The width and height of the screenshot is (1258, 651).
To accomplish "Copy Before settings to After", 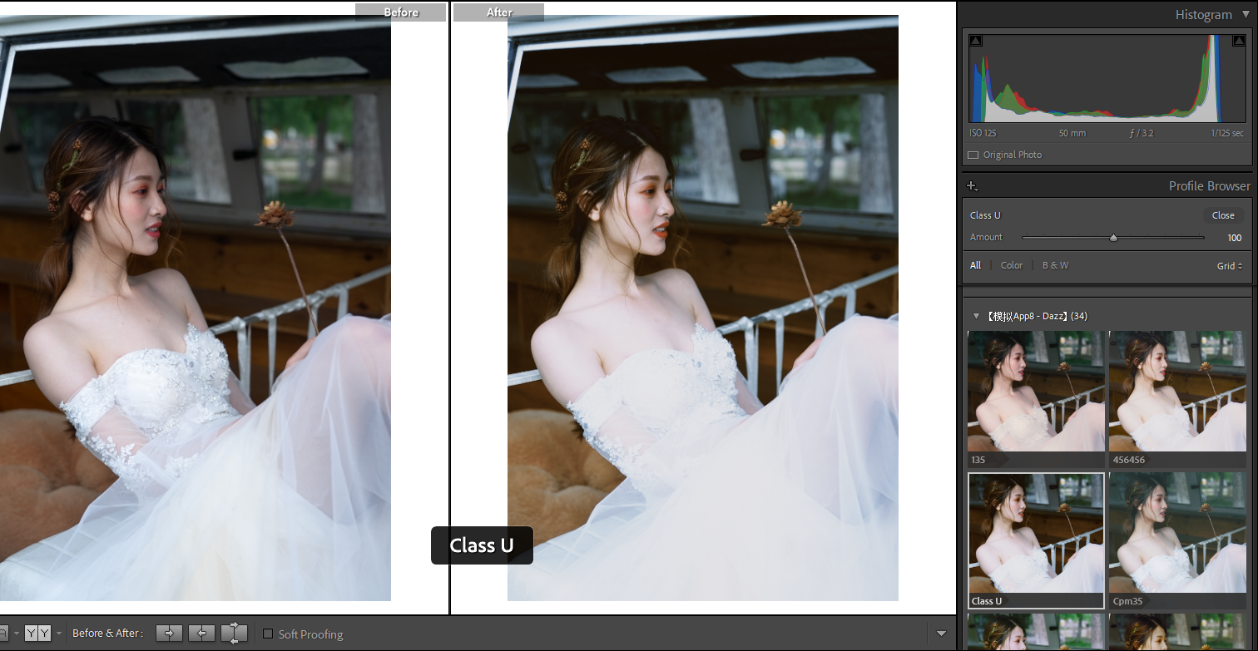I will point(169,634).
